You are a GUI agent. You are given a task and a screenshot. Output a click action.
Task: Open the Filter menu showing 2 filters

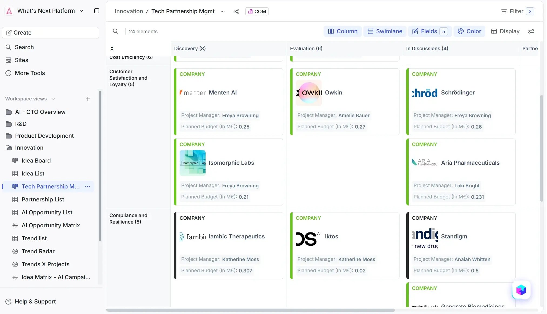(x=516, y=11)
